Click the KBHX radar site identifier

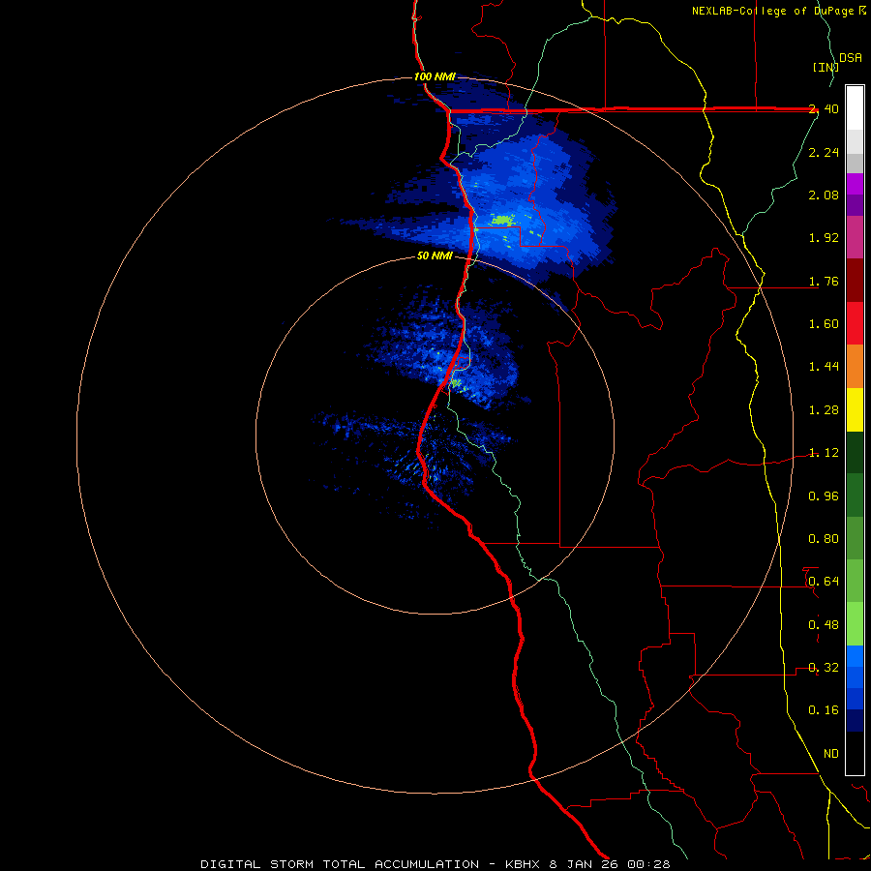(x=523, y=864)
